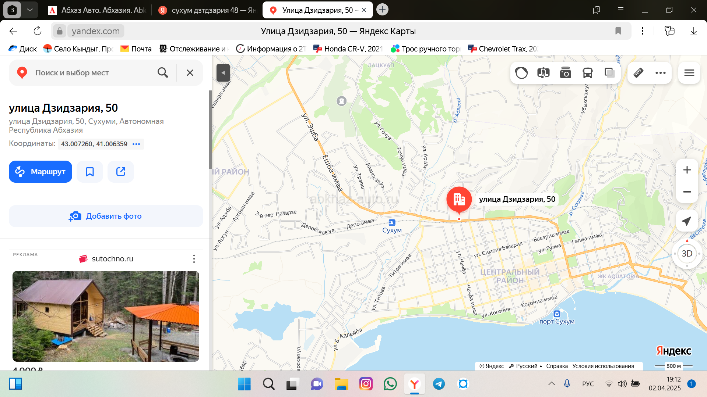
Task: Save place with bookmark icon
Action: [90, 172]
